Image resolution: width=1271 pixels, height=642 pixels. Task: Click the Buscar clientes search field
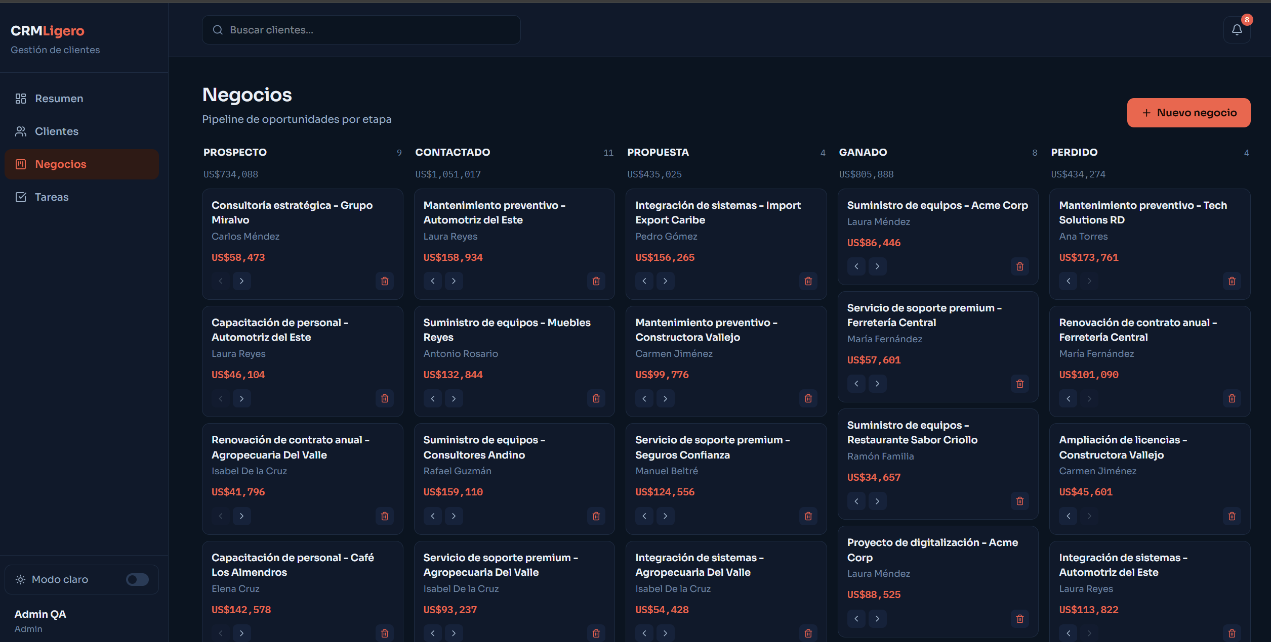361,30
